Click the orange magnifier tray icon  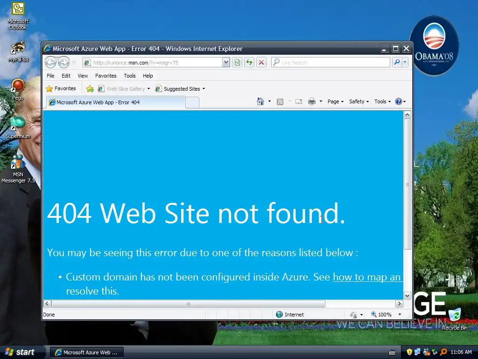tap(443, 352)
